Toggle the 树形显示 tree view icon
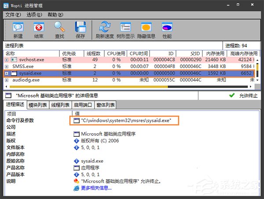 tap(125, 27)
